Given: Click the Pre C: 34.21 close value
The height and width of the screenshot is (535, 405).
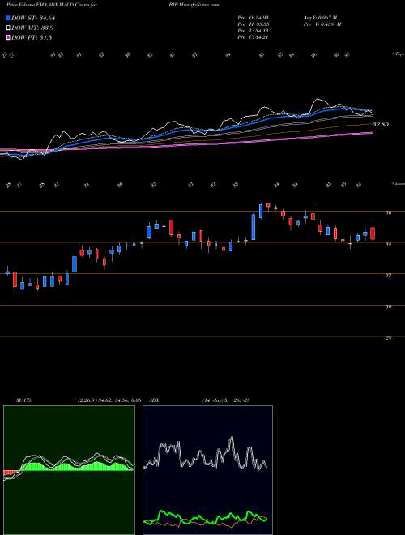Looking at the screenshot, I should [254, 37].
